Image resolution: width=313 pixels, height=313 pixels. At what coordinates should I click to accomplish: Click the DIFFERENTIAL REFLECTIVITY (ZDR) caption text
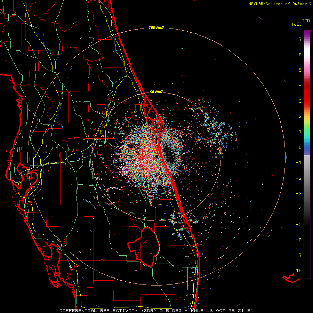point(108,311)
